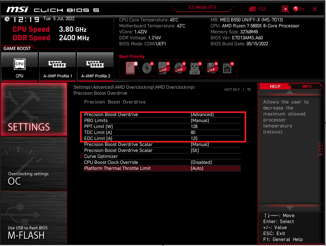This screenshot has height=246, width=326.
Task: Select the optical disc boot device
Action: pos(148,68)
